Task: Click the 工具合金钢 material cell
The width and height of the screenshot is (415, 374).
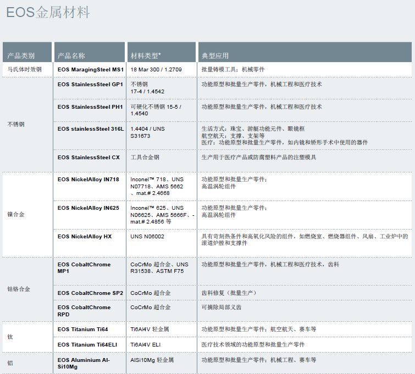Action: [x=145, y=158]
